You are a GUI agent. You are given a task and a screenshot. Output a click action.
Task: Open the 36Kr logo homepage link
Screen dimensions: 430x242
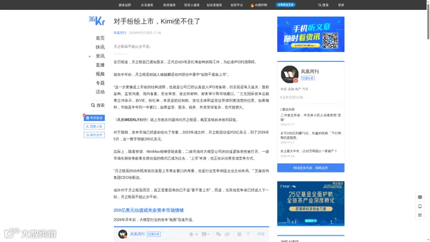pyautogui.click(x=96, y=20)
